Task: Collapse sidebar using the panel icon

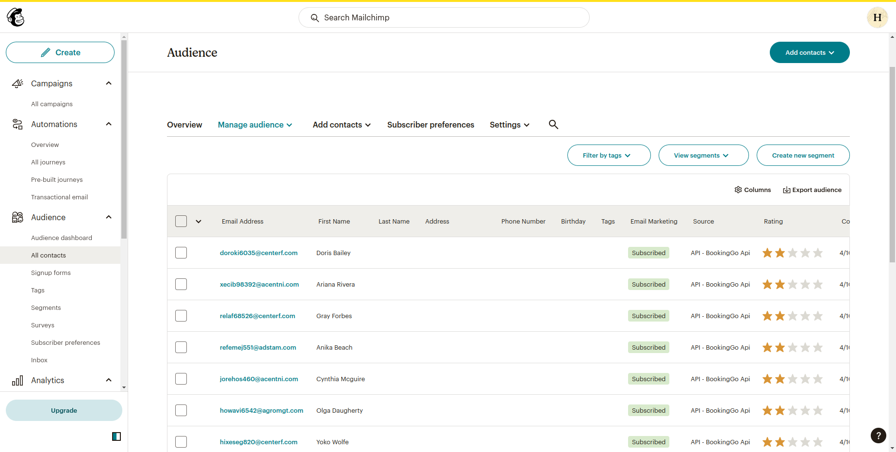Action: coord(116,436)
